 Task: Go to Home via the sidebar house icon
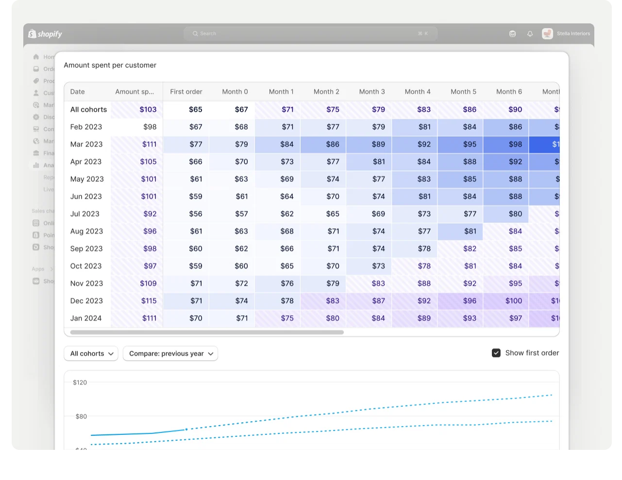[36, 57]
